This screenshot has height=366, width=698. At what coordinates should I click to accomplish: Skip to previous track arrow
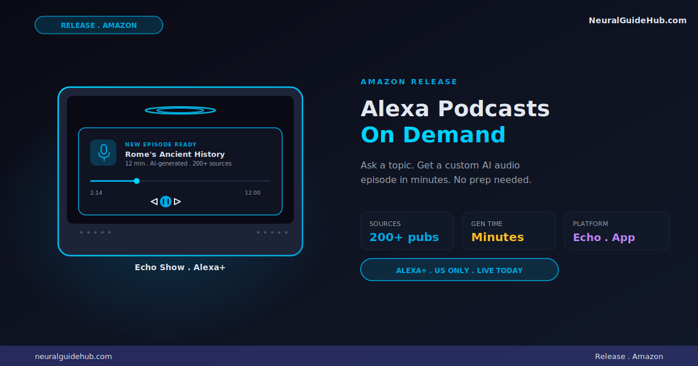tap(154, 202)
